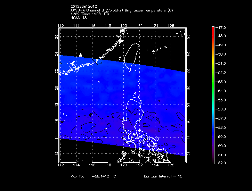Image resolution: width=252 pixels, height=191 pixels.
Task: Click colorbar label "-57.0"
Action: (x=220, y=118)
